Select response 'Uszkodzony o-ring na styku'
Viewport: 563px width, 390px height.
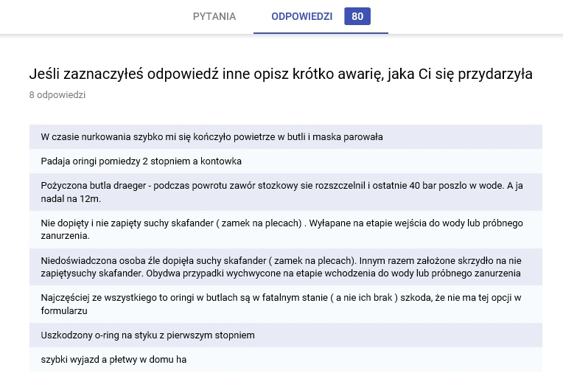pyautogui.click(x=286, y=335)
